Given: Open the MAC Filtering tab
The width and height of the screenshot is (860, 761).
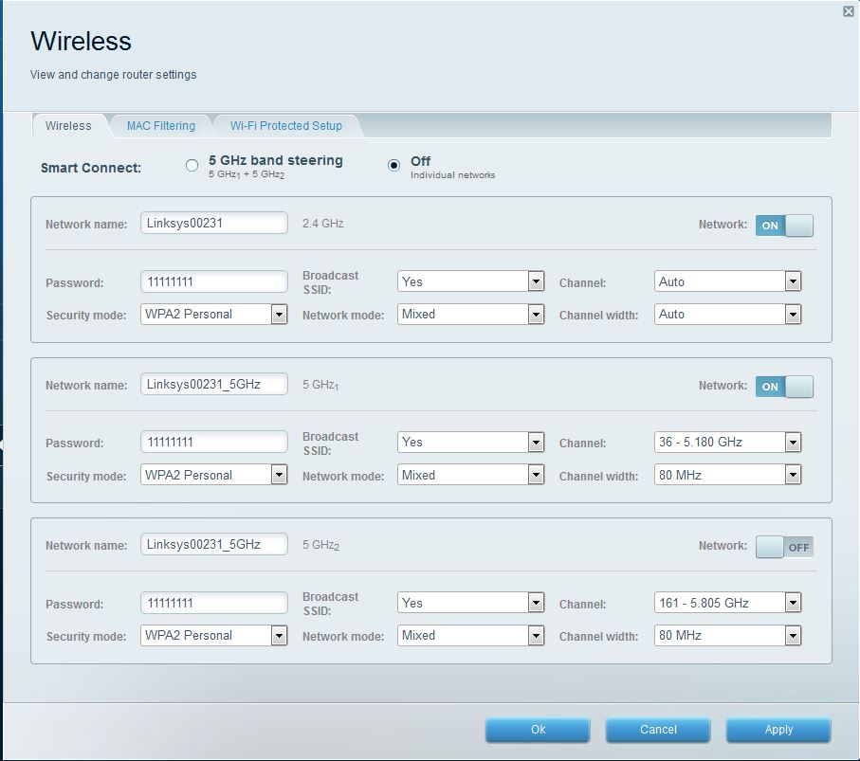Looking at the screenshot, I should pyautogui.click(x=161, y=125).
